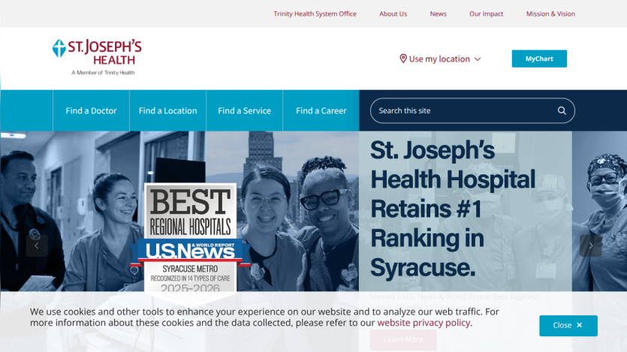Click the magnifying glass search icon
The height and width of the screenshot is (352, 627).
pos(562,110)
